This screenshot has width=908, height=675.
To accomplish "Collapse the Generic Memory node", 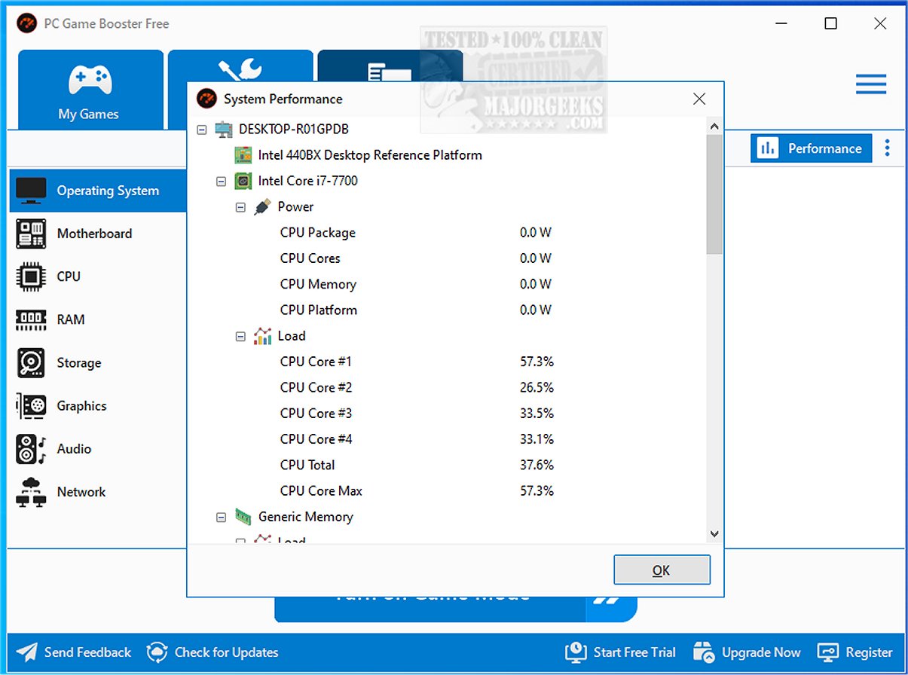I will coord(221,517).
